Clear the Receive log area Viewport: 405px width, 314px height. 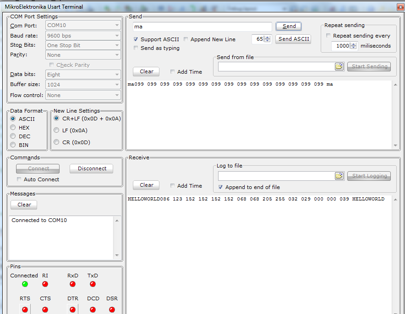point(146,185)
